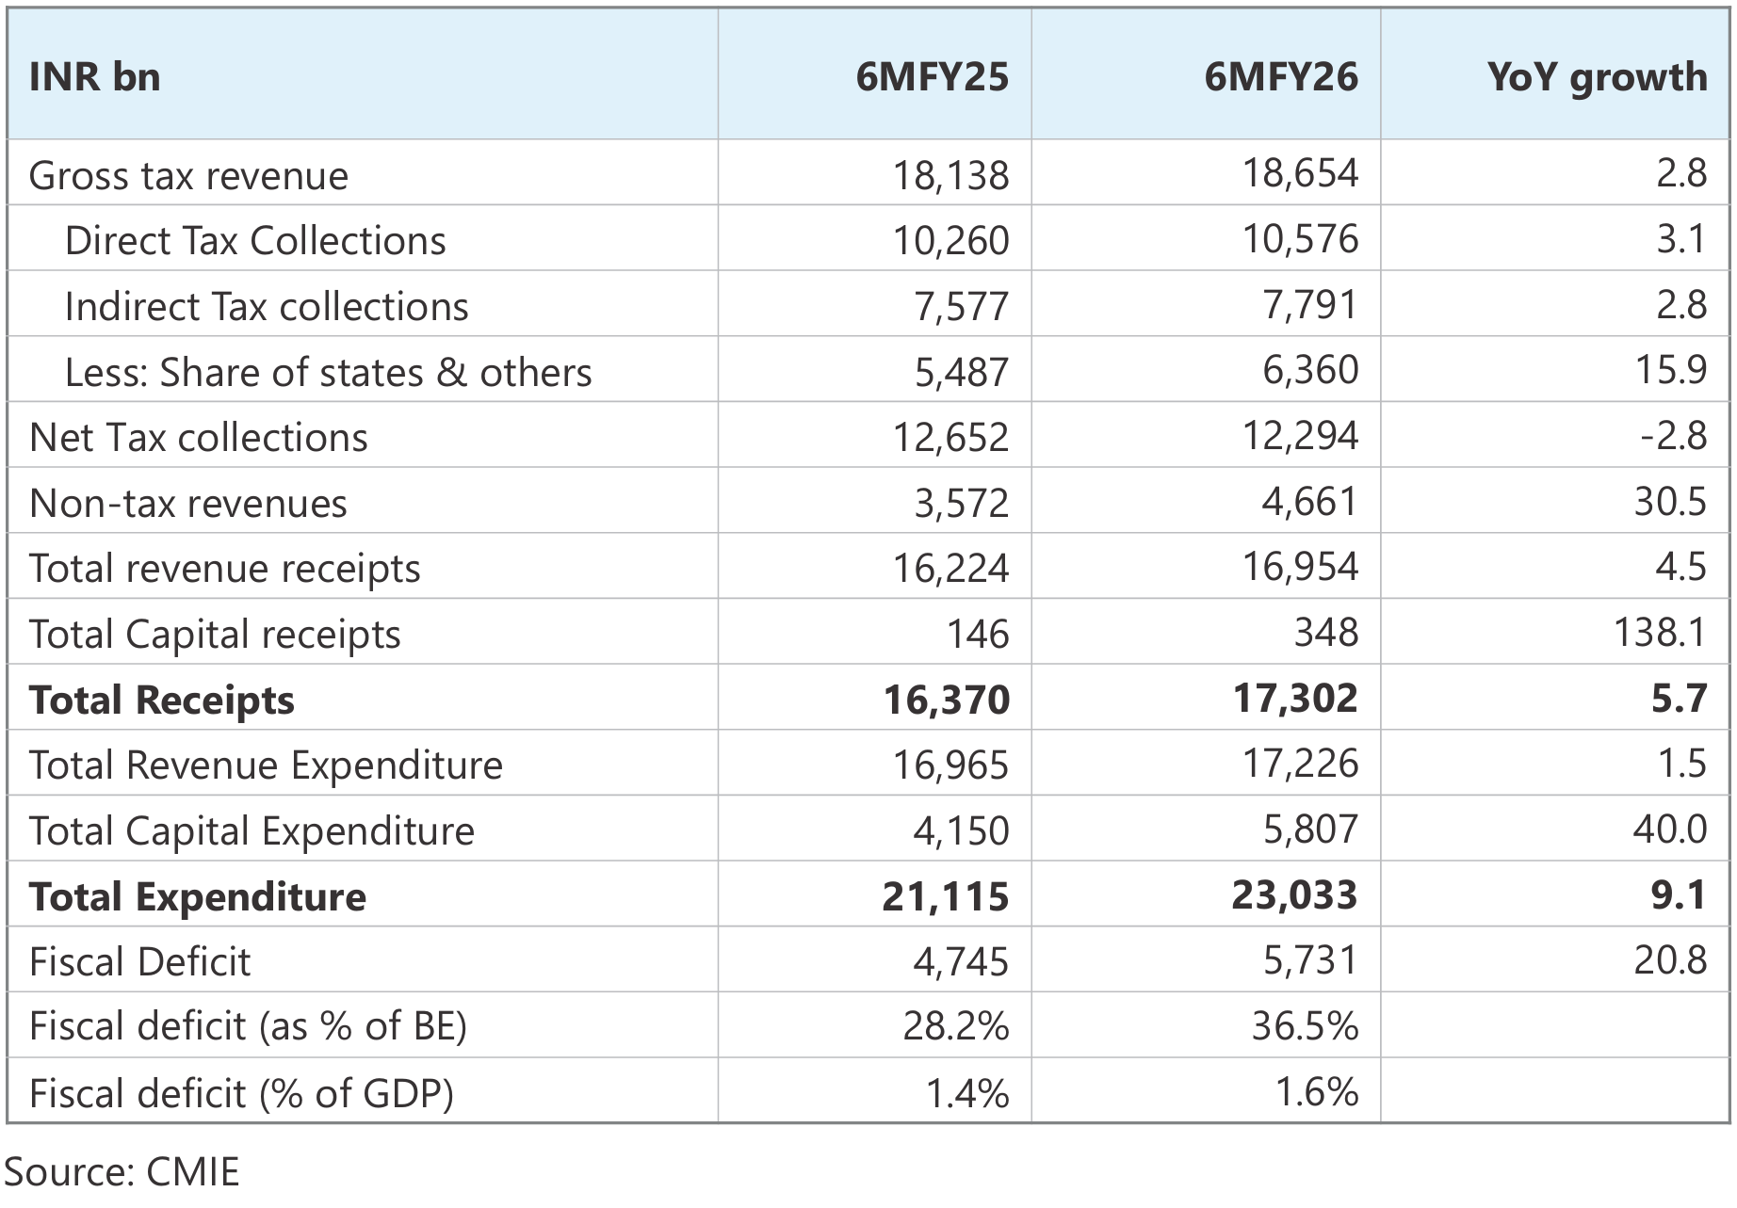Select the Direct Tax Collections label
Viewport: 1737px width, 1208px height.
click(x=255, y=241)
